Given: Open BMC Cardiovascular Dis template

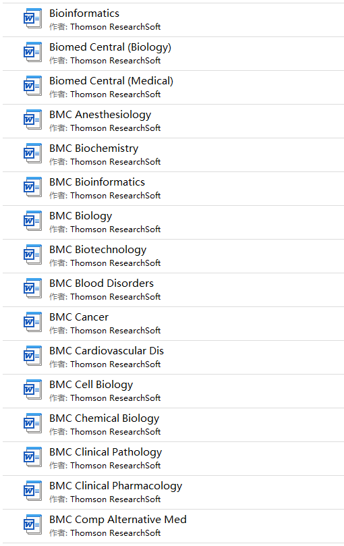Looking at the screenshot, I should (x=107, y=351).
